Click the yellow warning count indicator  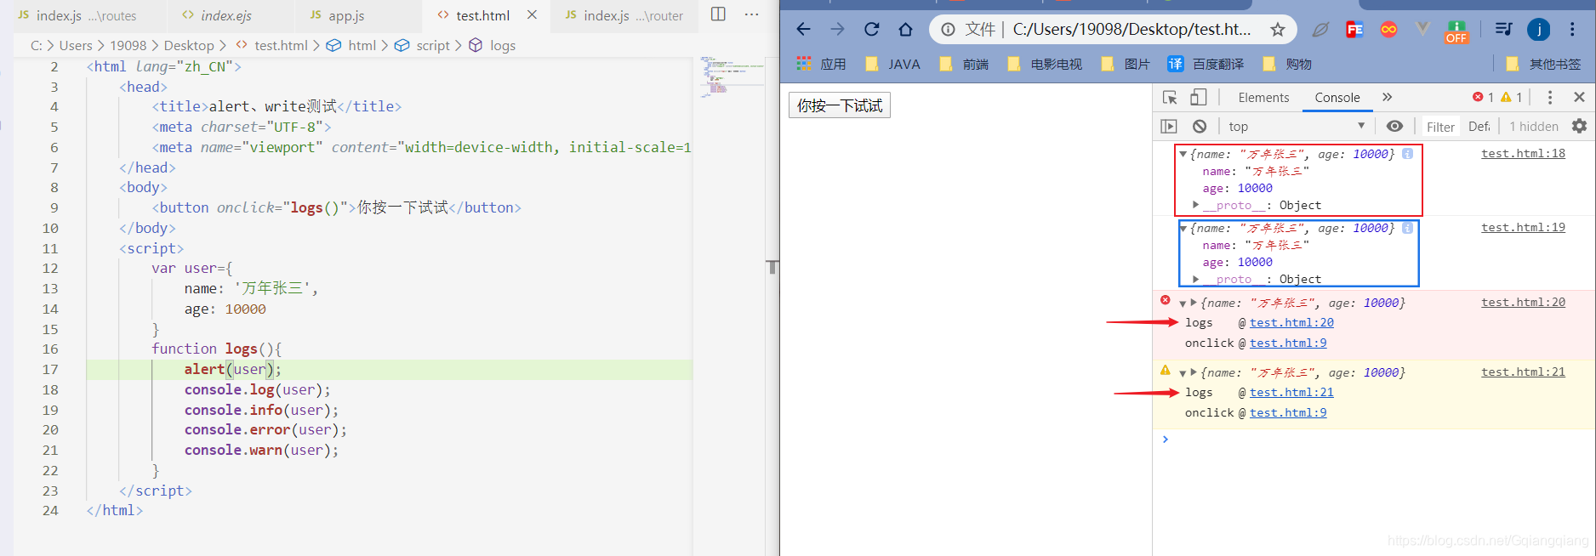[1512, 97]
